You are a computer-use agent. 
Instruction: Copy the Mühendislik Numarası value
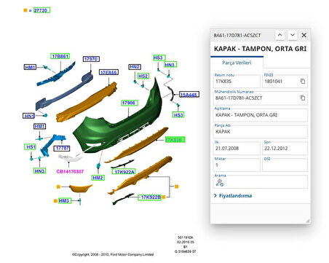303,98
